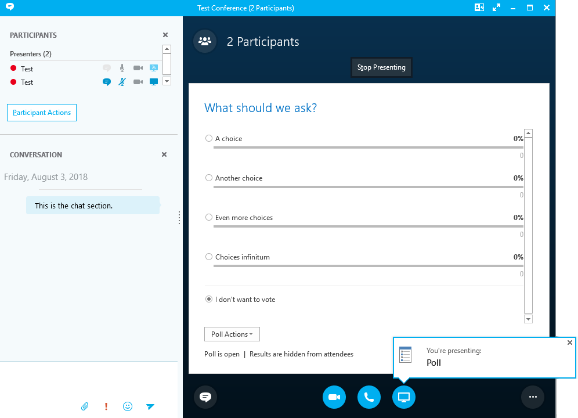The height and width of the screenshot is (418, 578).
Task: Click the present screen monitor button
Action: [404, 397]
